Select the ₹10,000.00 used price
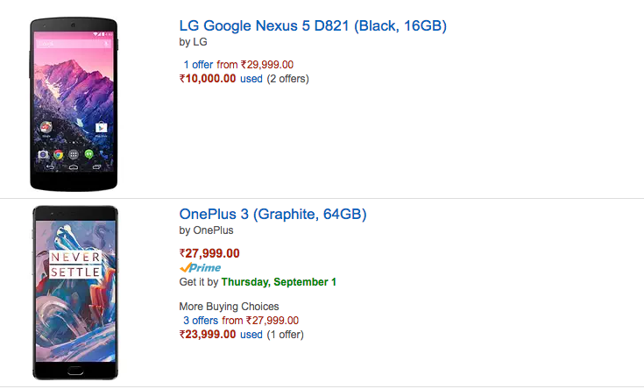The image size is (644, 389). (x=208, y=79)
